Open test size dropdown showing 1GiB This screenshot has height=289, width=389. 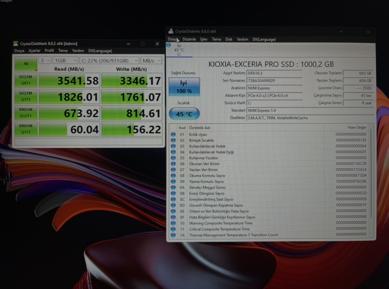(x=66, y=60)
